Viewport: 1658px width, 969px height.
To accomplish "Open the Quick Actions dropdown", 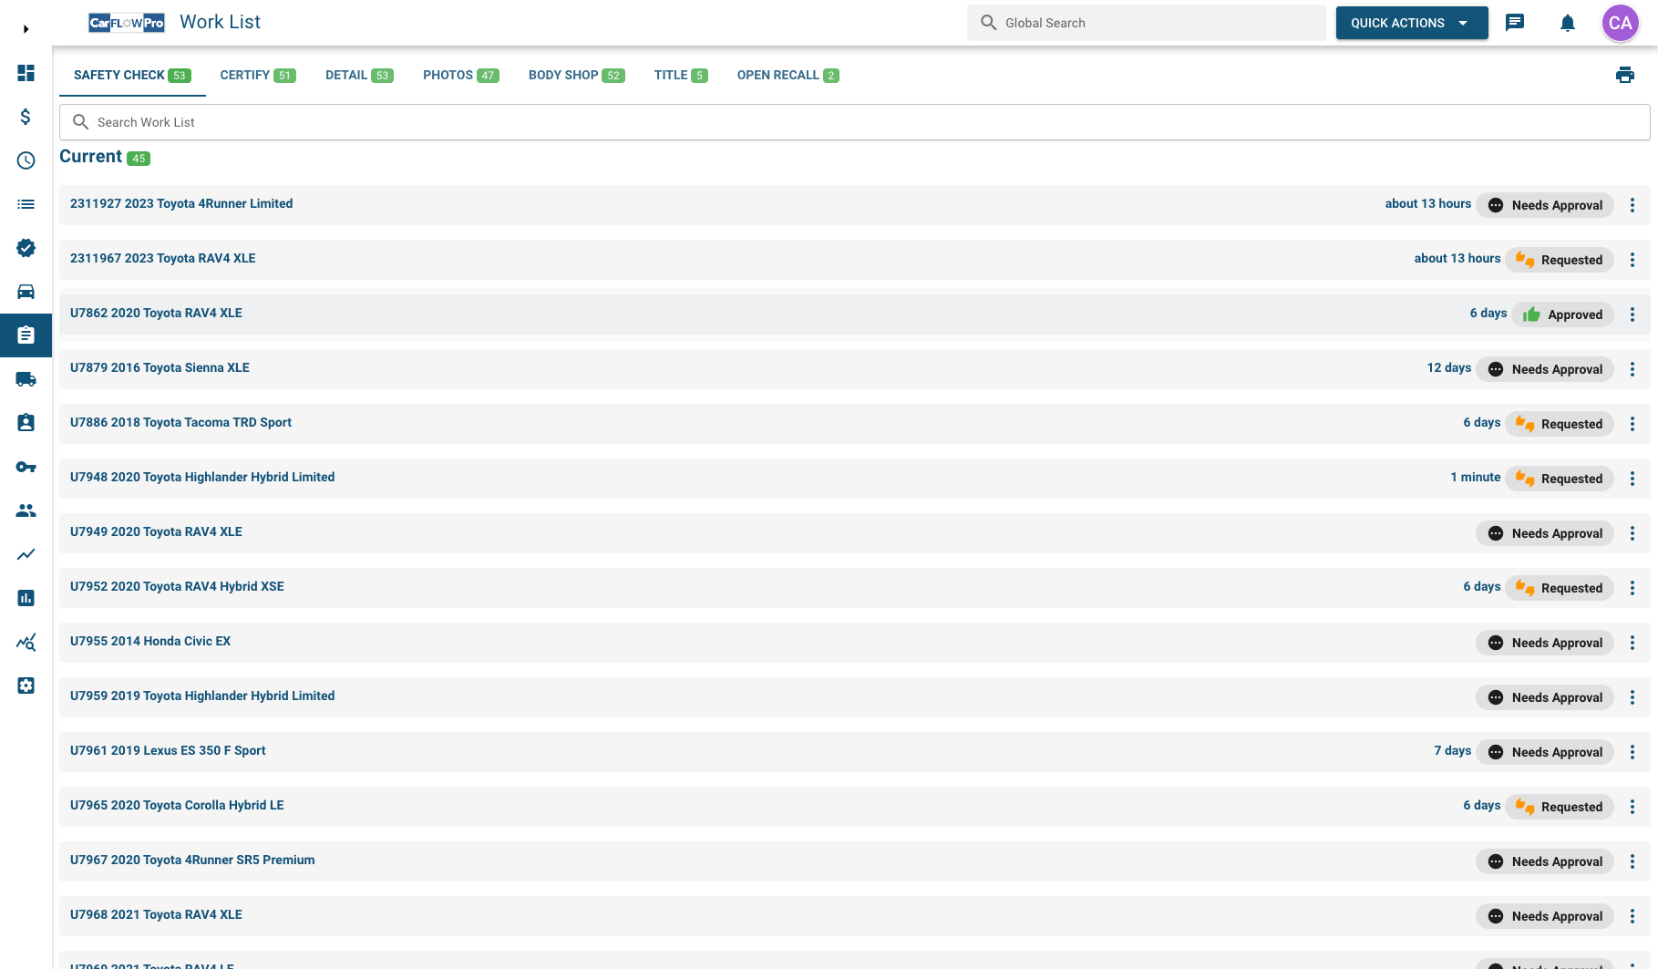I will 1411,23.
